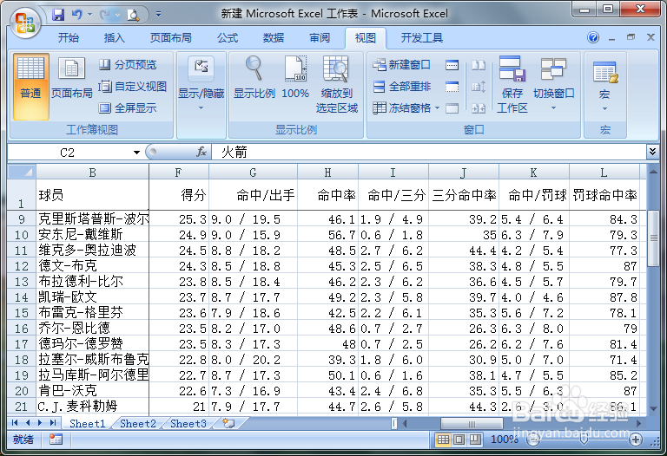Select cell 凯瑞-欧文
Viewport: 667px width, 456px height.
[x=92, y=296]
